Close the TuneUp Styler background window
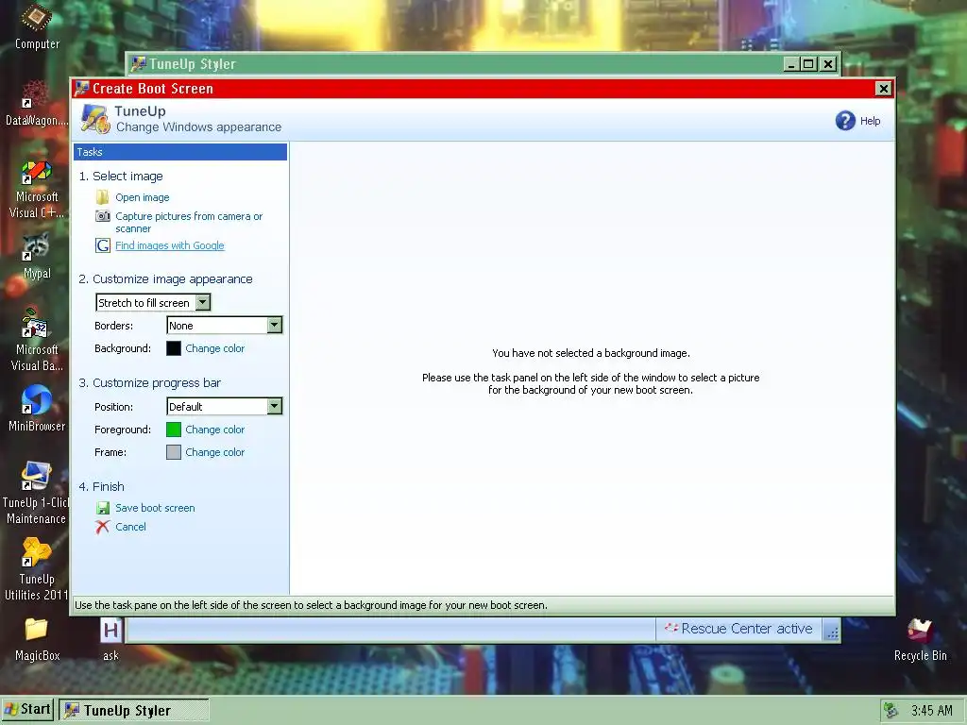The width and height of the screenshot is (967, 725). [x=828, y=63]
